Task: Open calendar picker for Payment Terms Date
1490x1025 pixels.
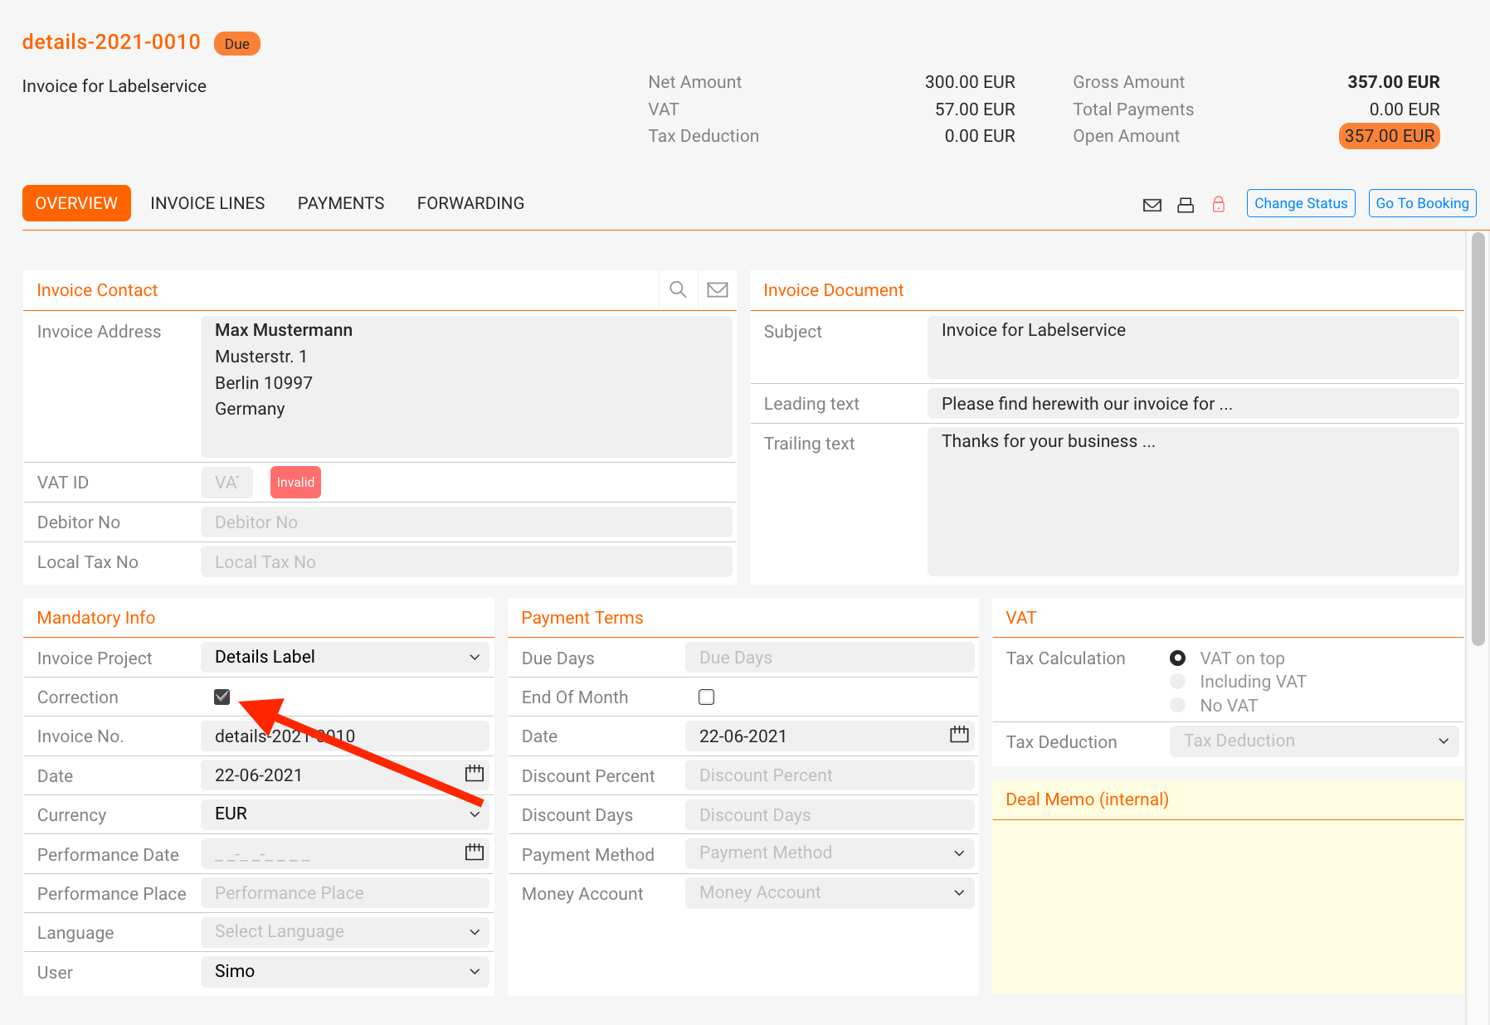Action: tap(959, 735)
